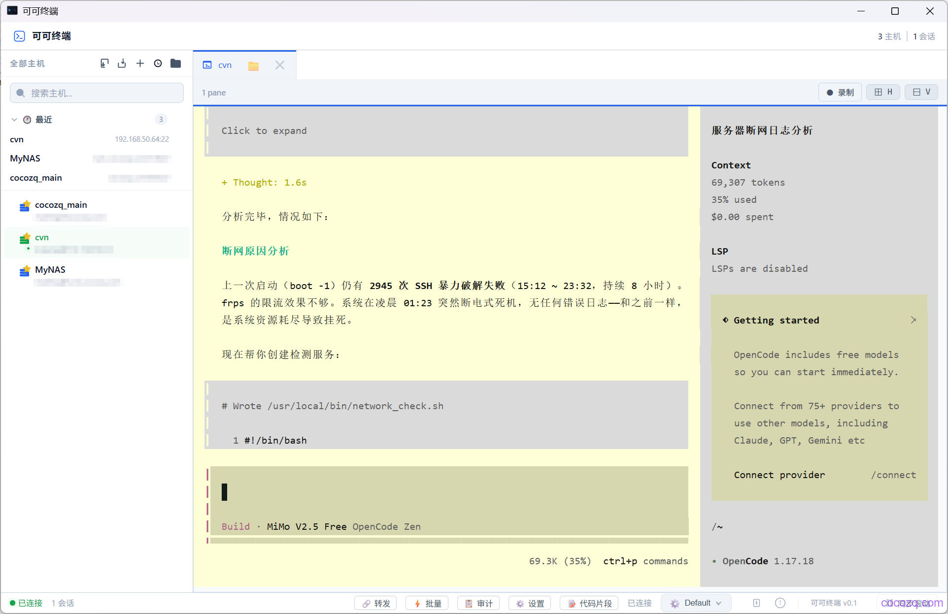
Task: Focus the 搜索主机 search field
Action: pyautogui.click(x=97, y=93)
